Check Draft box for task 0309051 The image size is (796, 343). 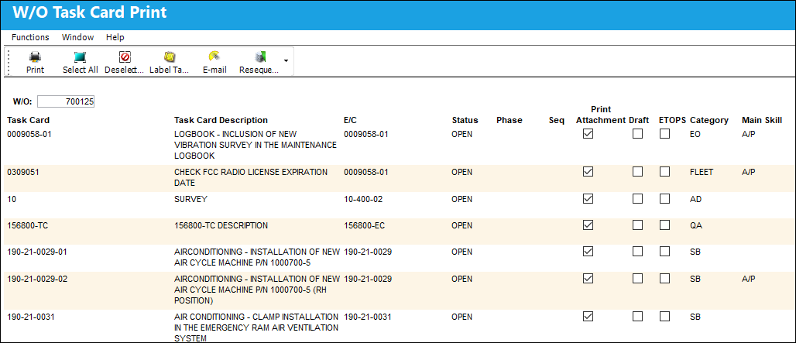(637, 172)
